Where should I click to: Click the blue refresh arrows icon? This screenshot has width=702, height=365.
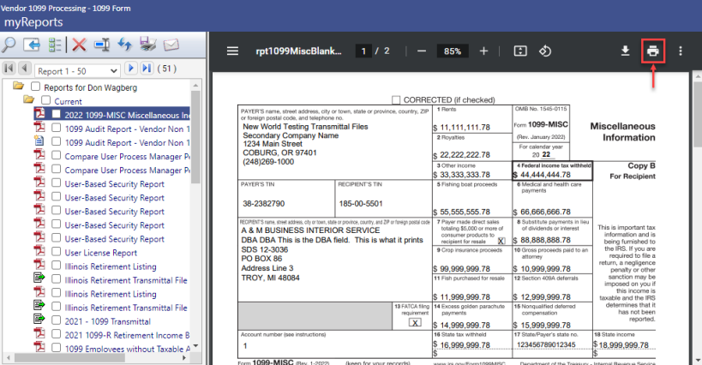125,45
